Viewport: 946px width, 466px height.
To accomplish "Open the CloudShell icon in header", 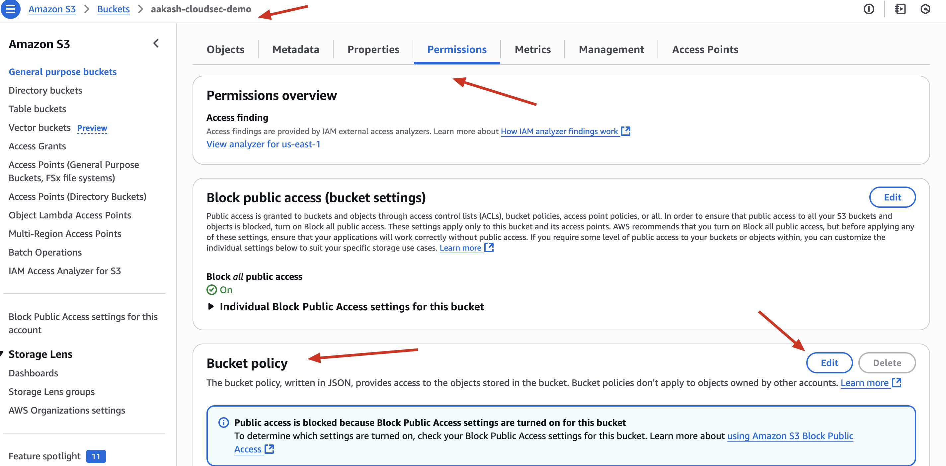I will (900, 9).
